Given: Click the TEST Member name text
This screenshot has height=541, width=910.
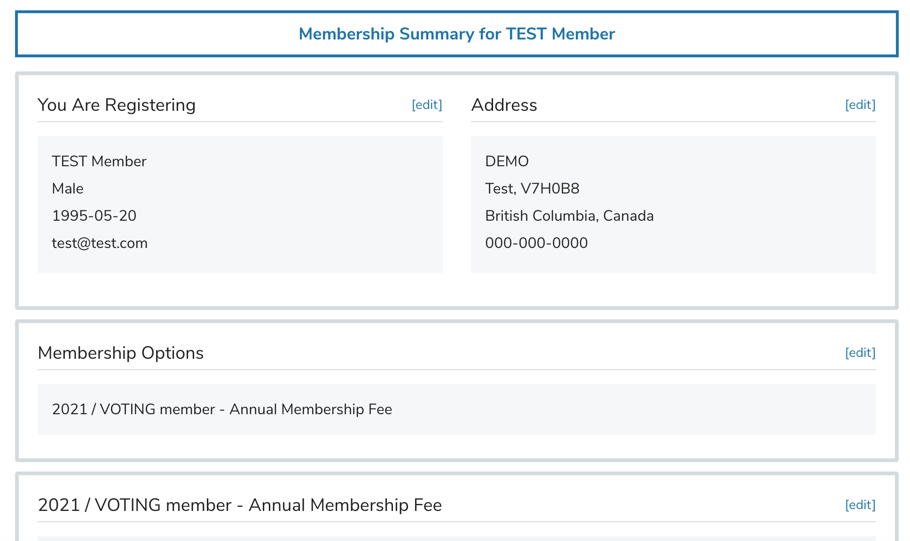Looking at the screenshot, I should [99, 161].
